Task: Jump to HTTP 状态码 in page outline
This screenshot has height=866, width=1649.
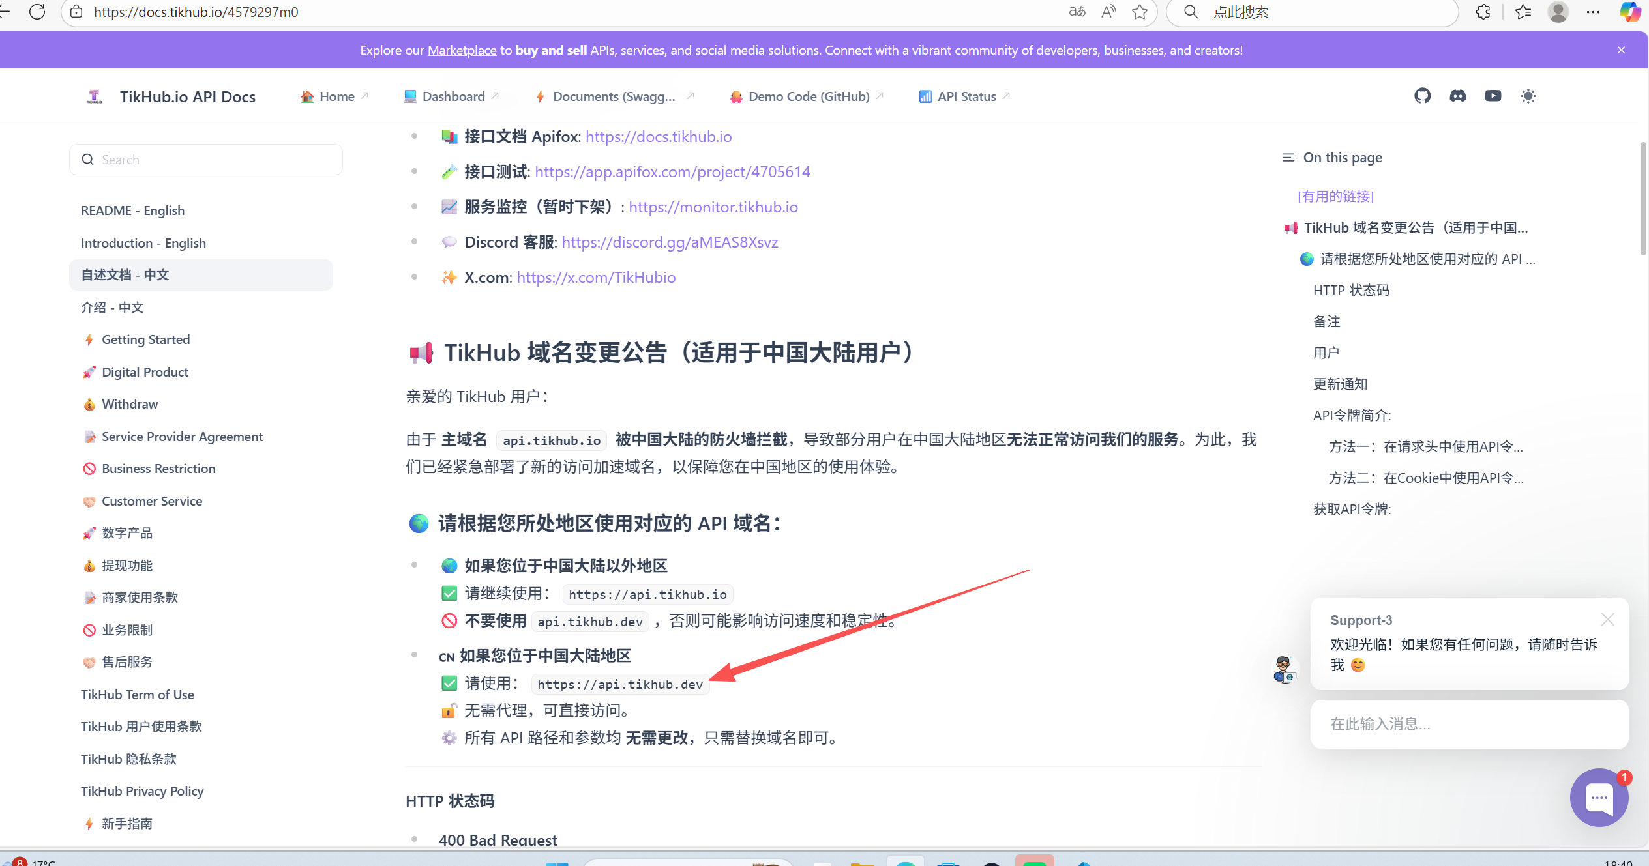Action: tap(1351, 291)
